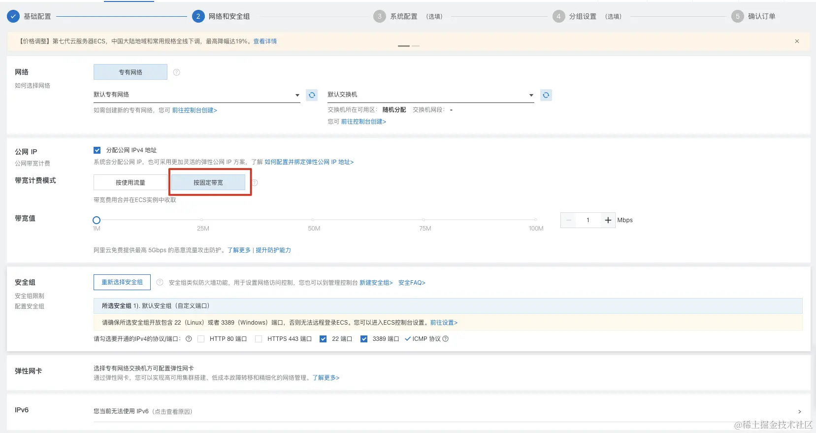Click the help icon after ICMP 协议

point(446,339)
